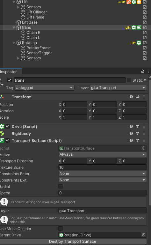Collapse the Rotation hierarchy item
Image resolution: width=151 pixels, height=245 pixels.
[14, 43]
